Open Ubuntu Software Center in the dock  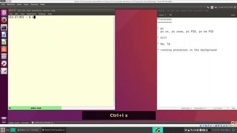[4, 49]
